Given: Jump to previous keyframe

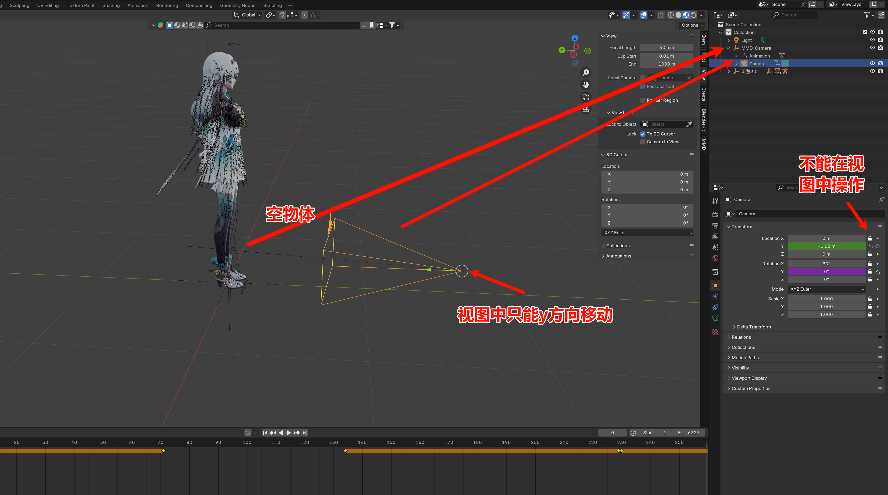Looking at the screenshot, I should coord(273,433).
